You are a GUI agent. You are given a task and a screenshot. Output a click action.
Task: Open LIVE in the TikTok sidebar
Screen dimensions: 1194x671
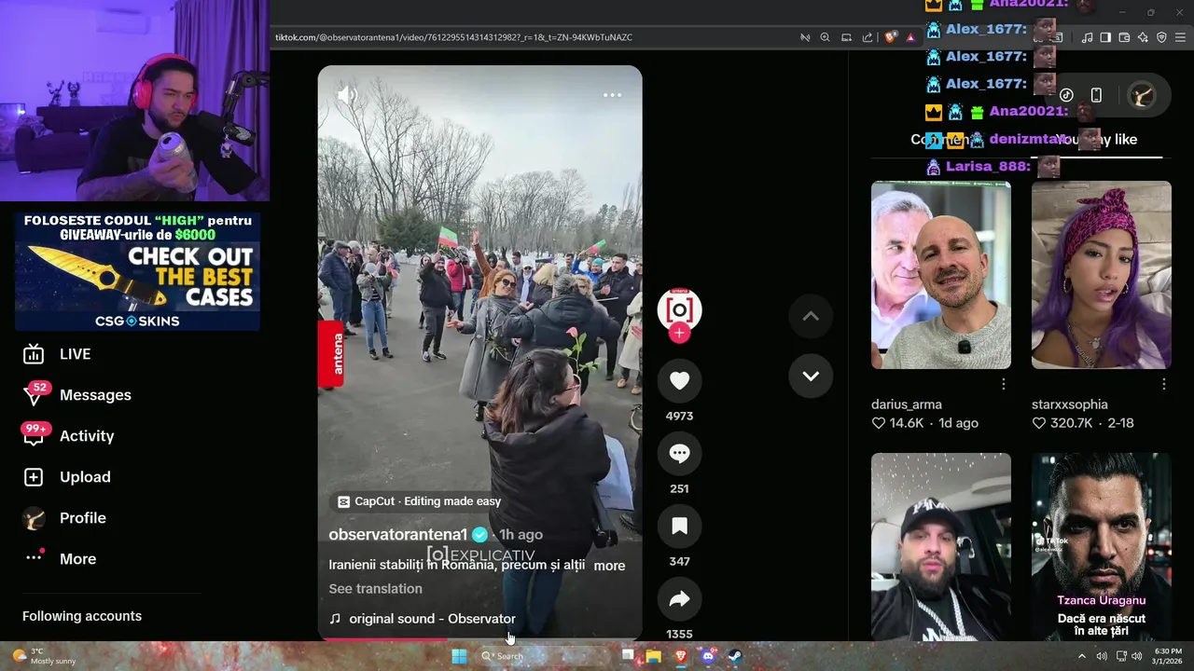coord(75,354)
